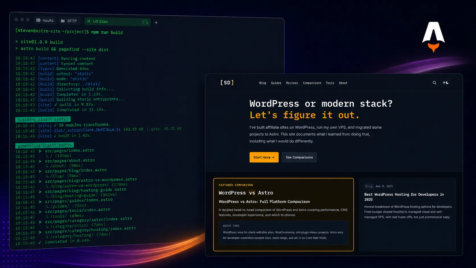Switch to the SFTP tab

(69, 21)
